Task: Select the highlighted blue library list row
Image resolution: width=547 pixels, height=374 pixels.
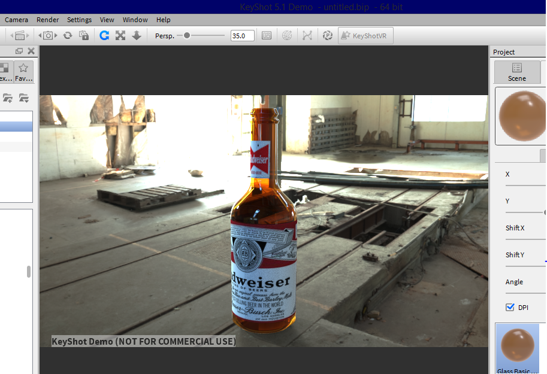Action: point(16,126)
